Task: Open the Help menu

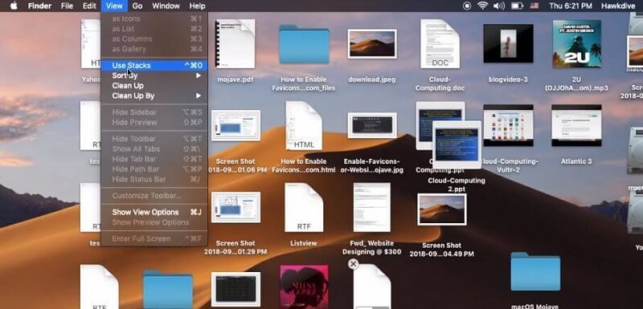Action: tap(197, 6)
